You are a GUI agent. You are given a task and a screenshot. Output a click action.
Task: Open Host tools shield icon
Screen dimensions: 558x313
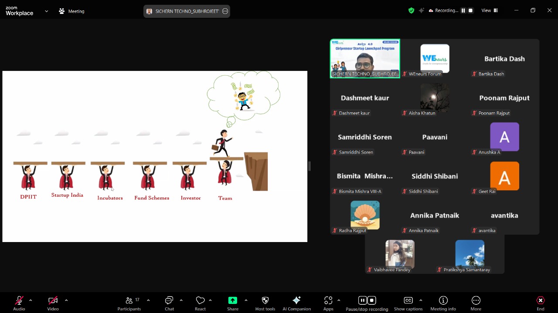(x=265, y=303)
